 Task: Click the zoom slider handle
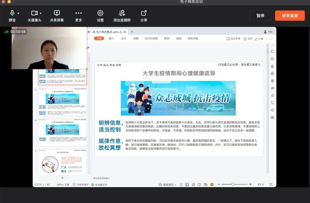pos(233,184)
